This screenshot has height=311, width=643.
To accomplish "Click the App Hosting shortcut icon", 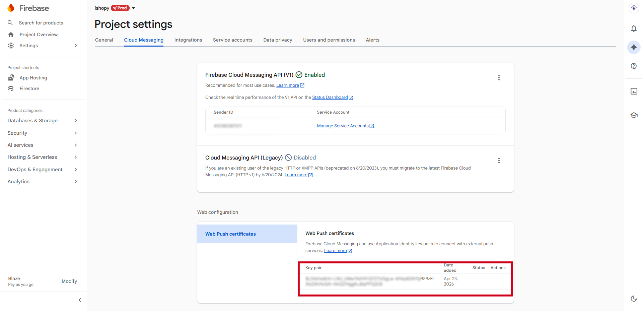I will [11, 78].
